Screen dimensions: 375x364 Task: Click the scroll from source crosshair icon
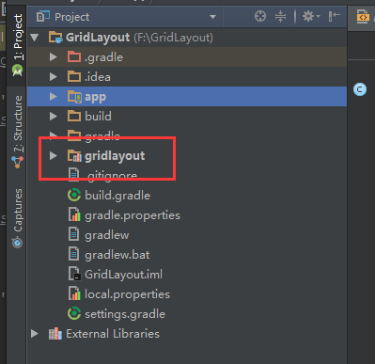[x=260, y=16]
